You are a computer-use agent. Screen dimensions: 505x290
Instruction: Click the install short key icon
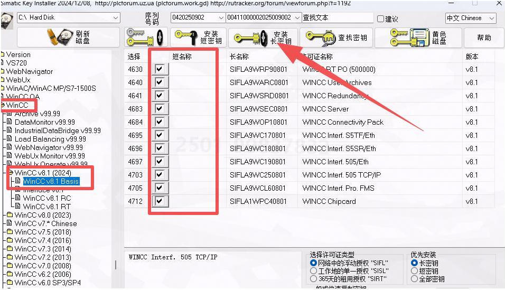(x=186, y=37)
